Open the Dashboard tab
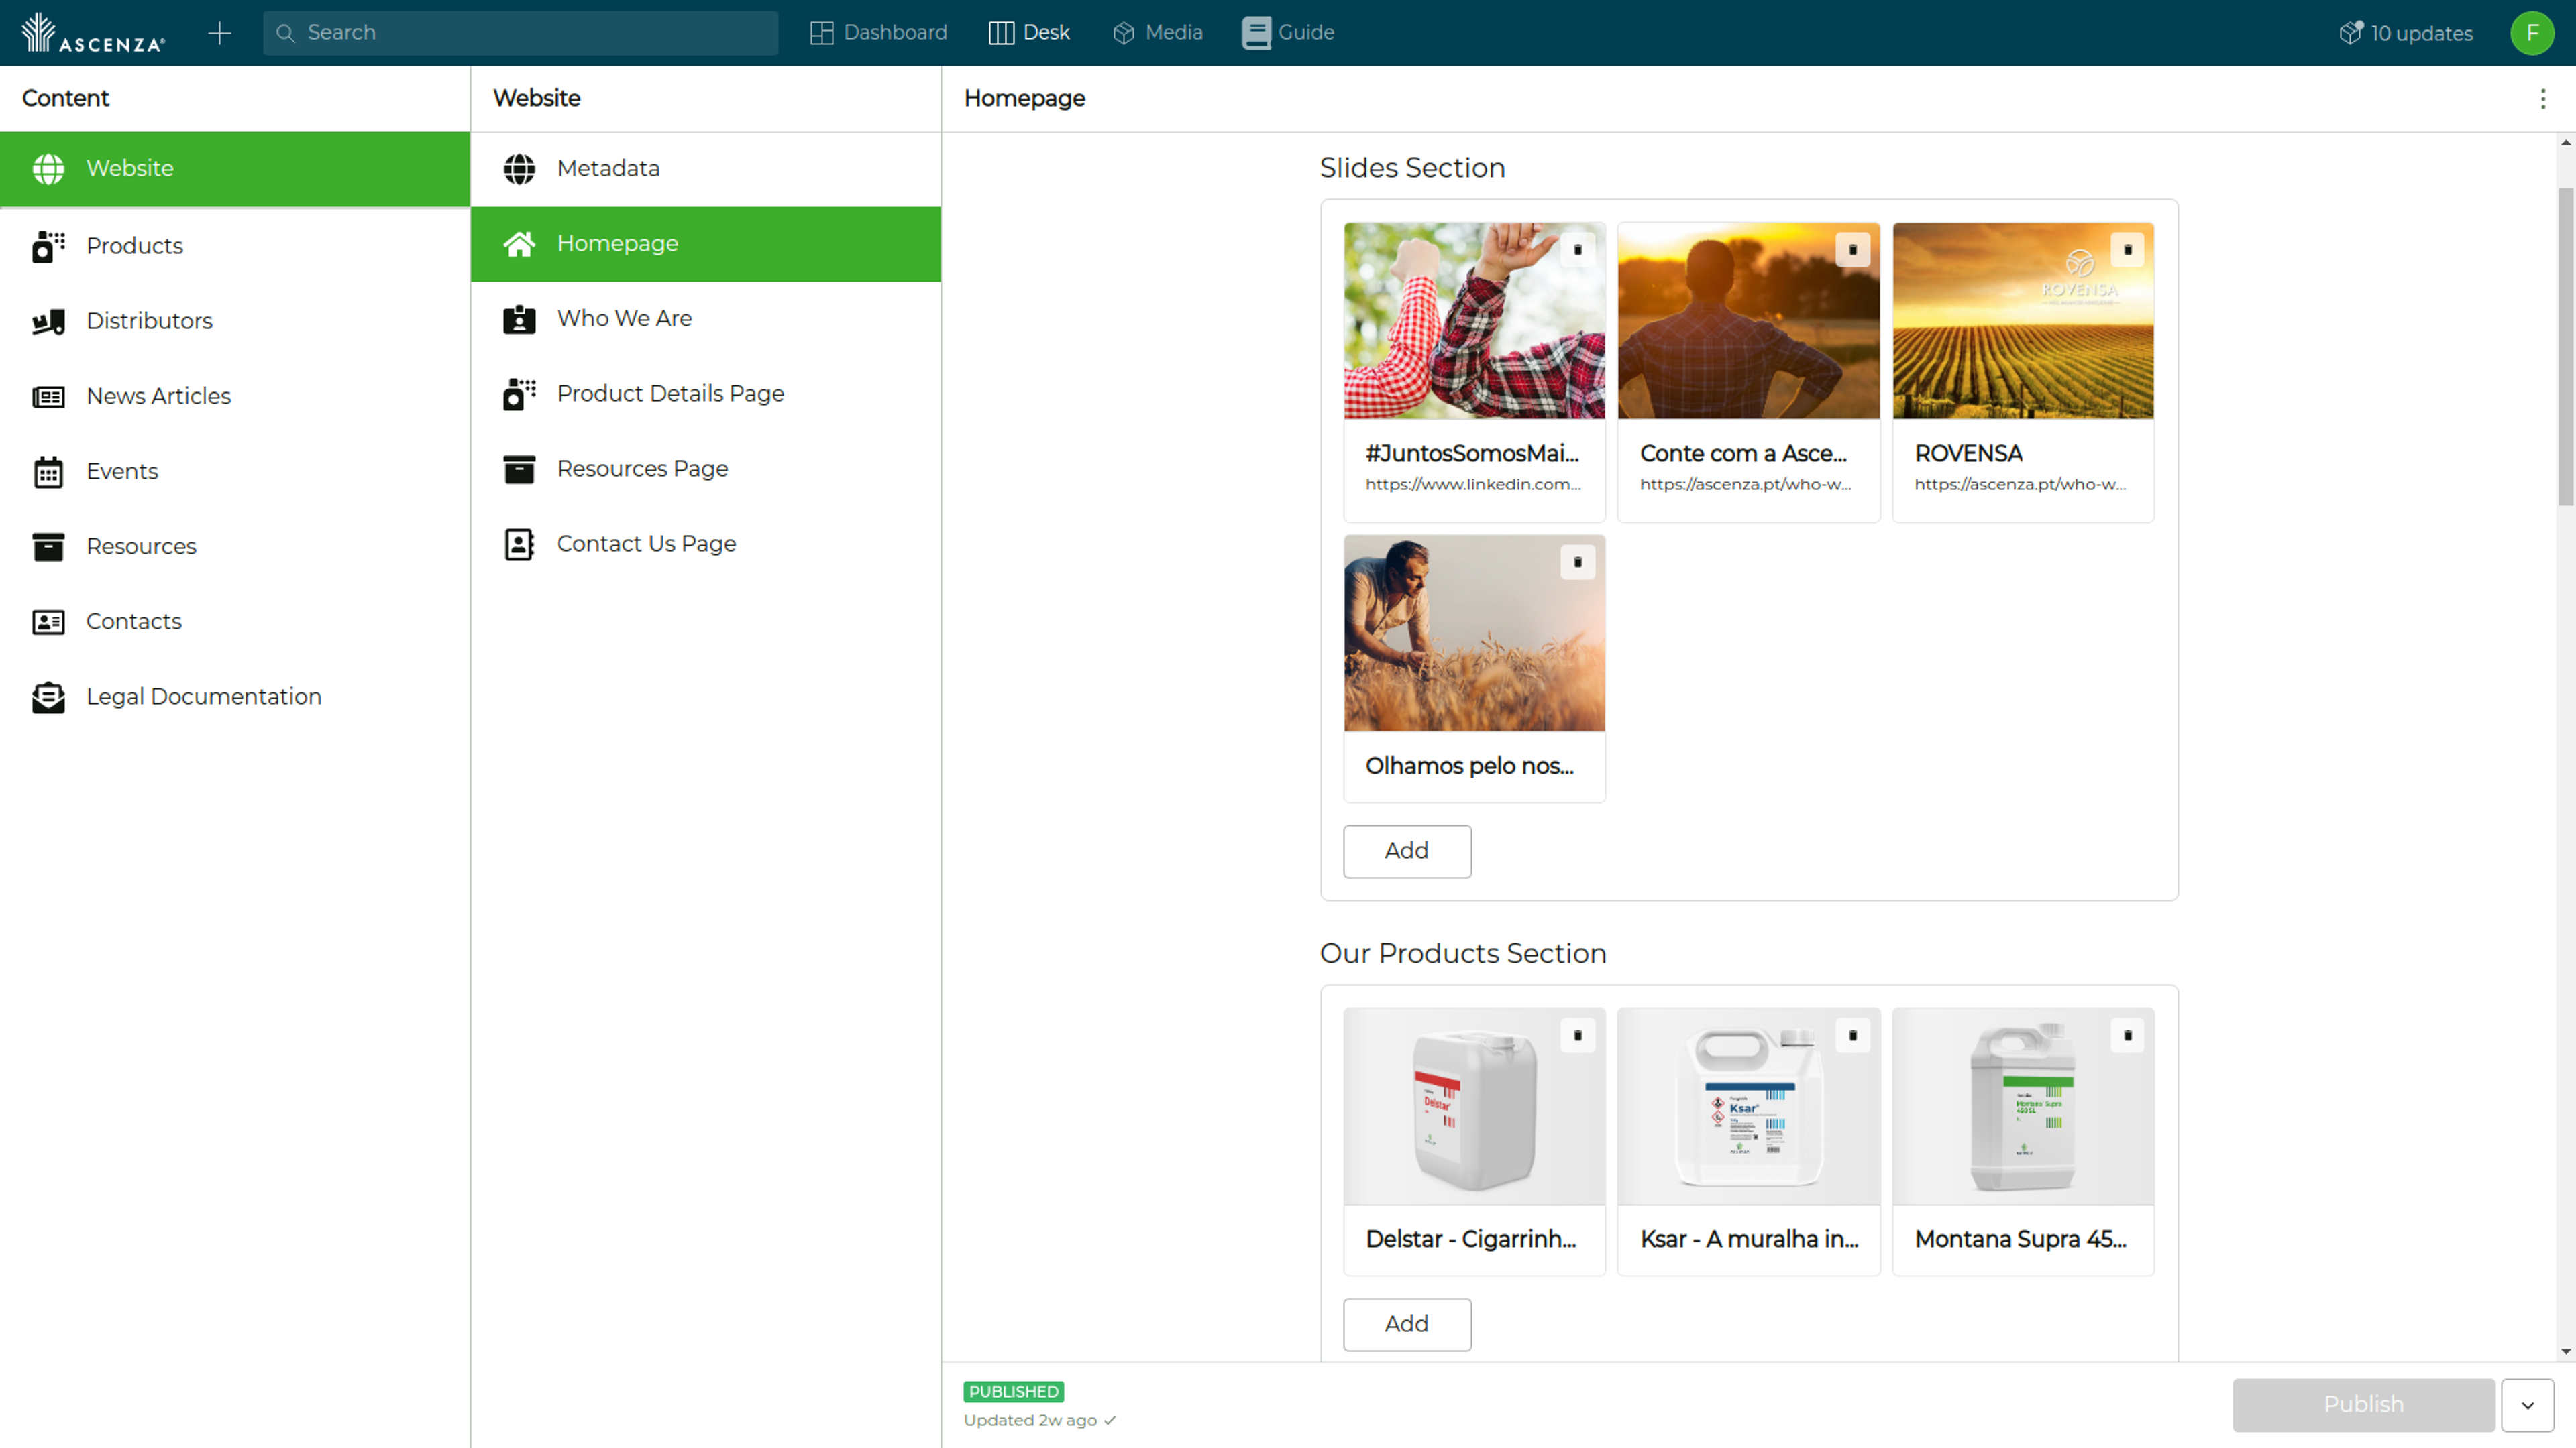The image size is (2576, 1448). point(878,33)
